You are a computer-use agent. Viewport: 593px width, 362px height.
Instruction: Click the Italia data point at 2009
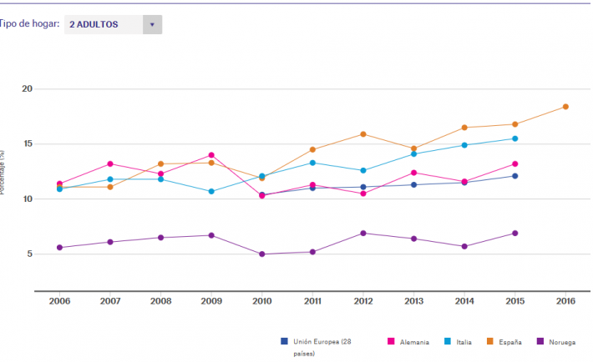211,192
